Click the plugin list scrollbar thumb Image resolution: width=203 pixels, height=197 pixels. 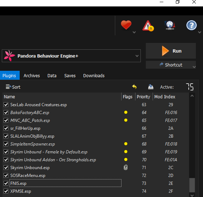tap(192, 185)
